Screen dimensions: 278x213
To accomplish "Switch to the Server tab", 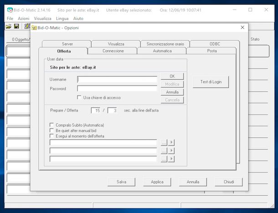I will (x=67, y=44).
